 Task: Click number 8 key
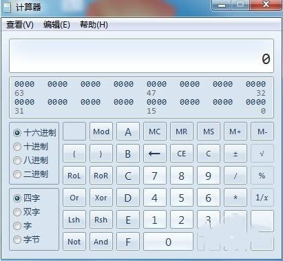tap(182, 176)
